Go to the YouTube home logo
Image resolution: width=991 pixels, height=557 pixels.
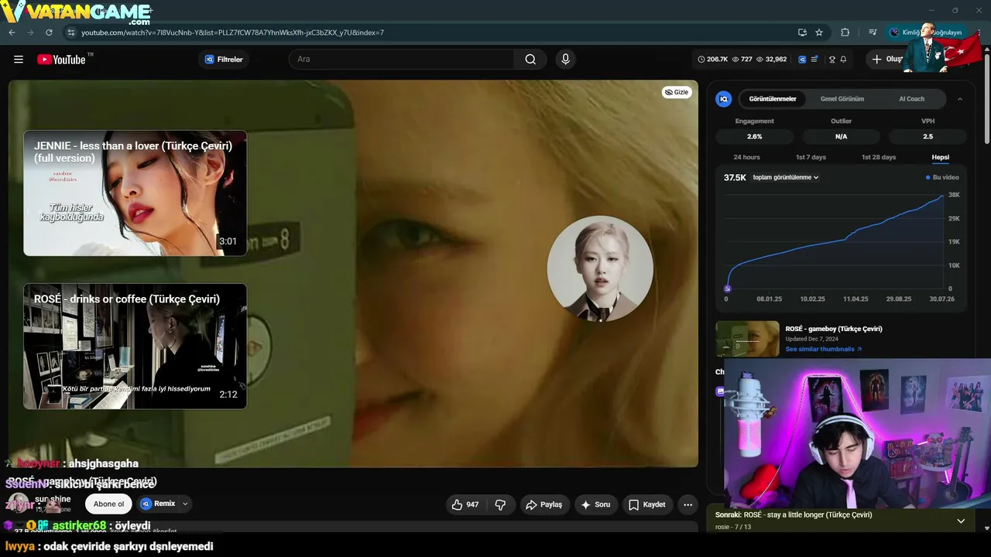tap(61, 60)
